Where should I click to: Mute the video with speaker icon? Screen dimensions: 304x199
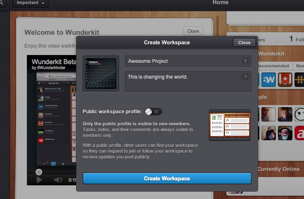point(58,180)
